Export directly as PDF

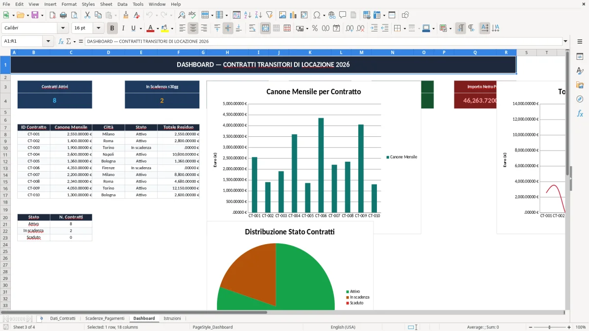point(53,15)
